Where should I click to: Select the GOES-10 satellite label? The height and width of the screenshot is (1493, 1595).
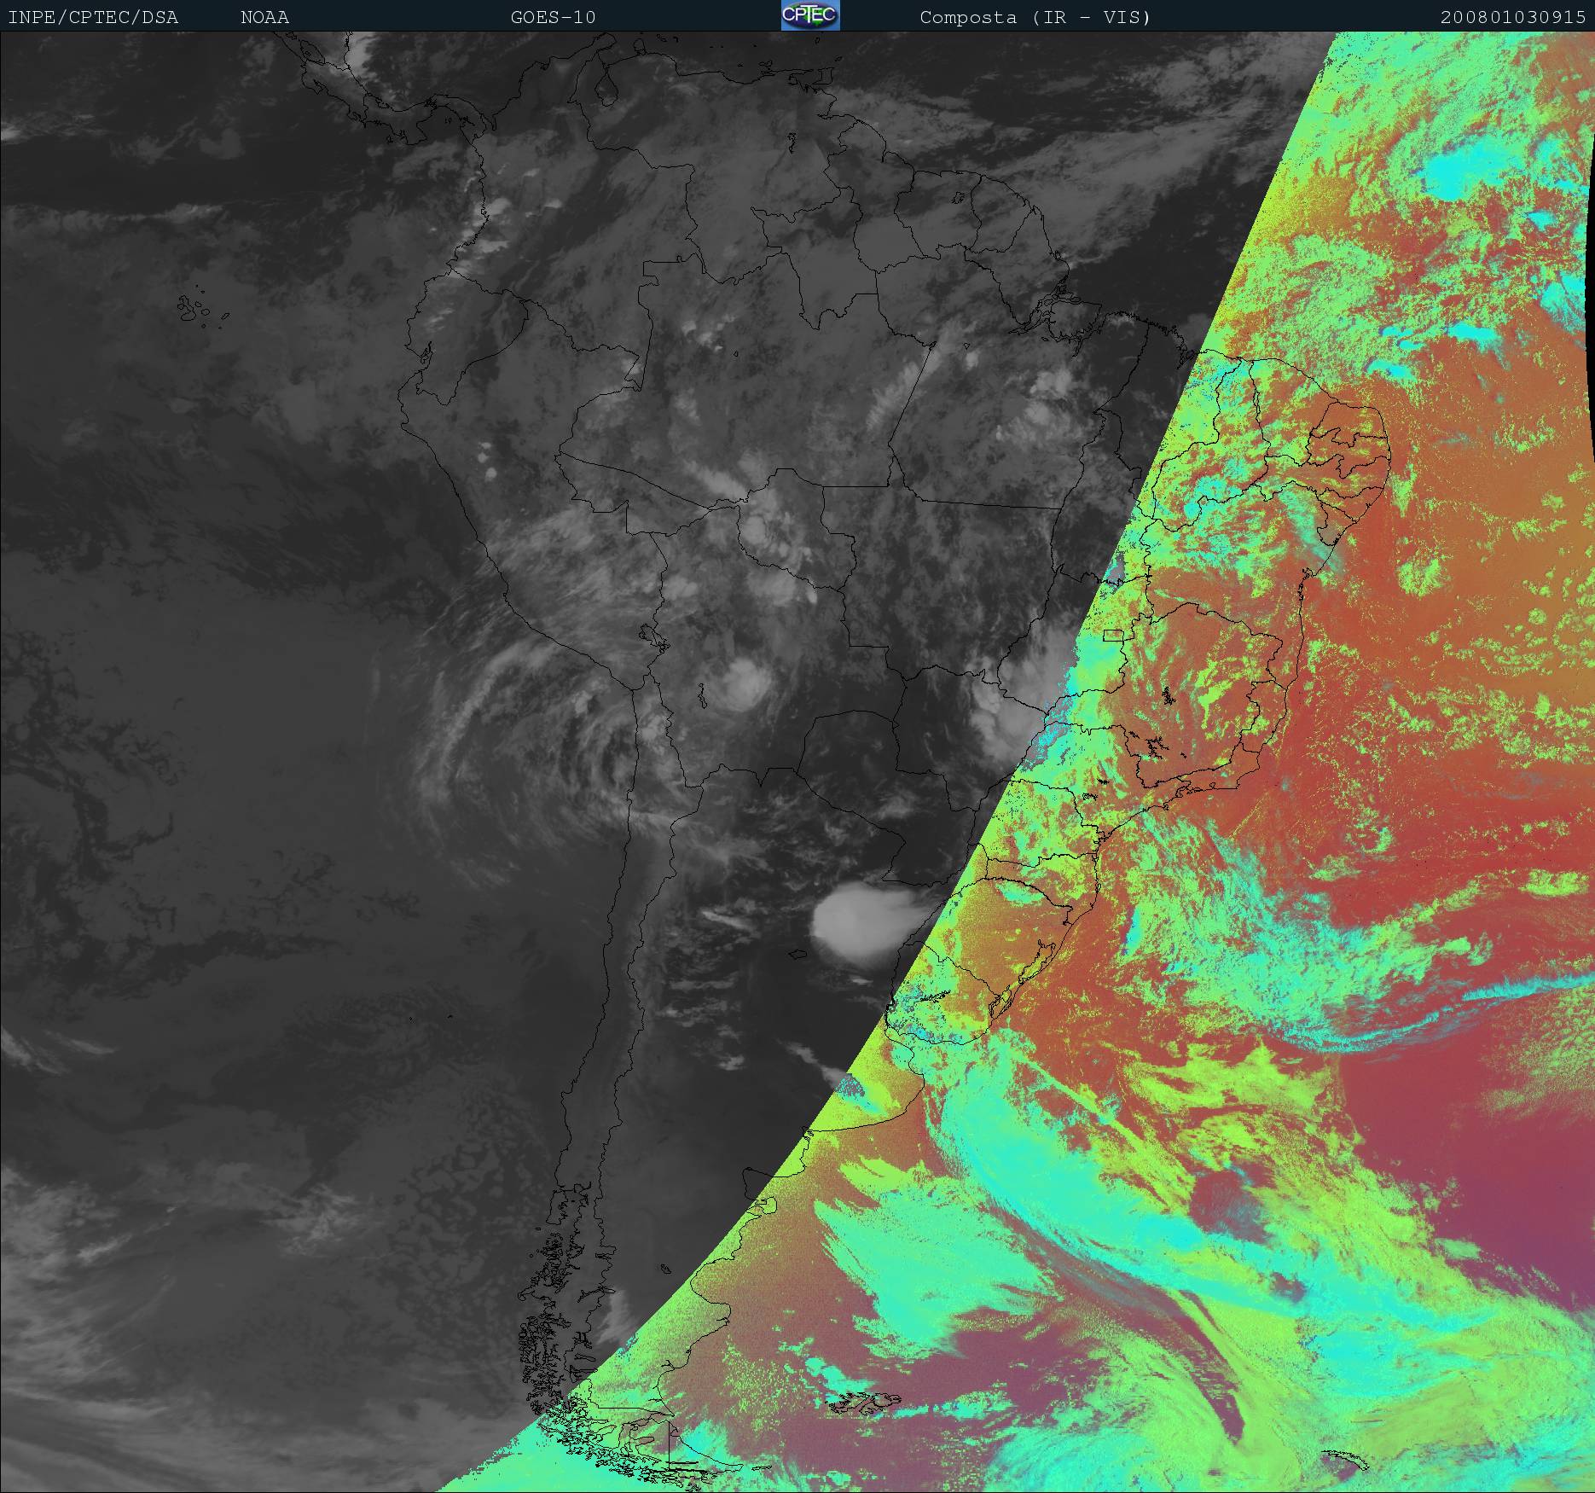point(553,17)
